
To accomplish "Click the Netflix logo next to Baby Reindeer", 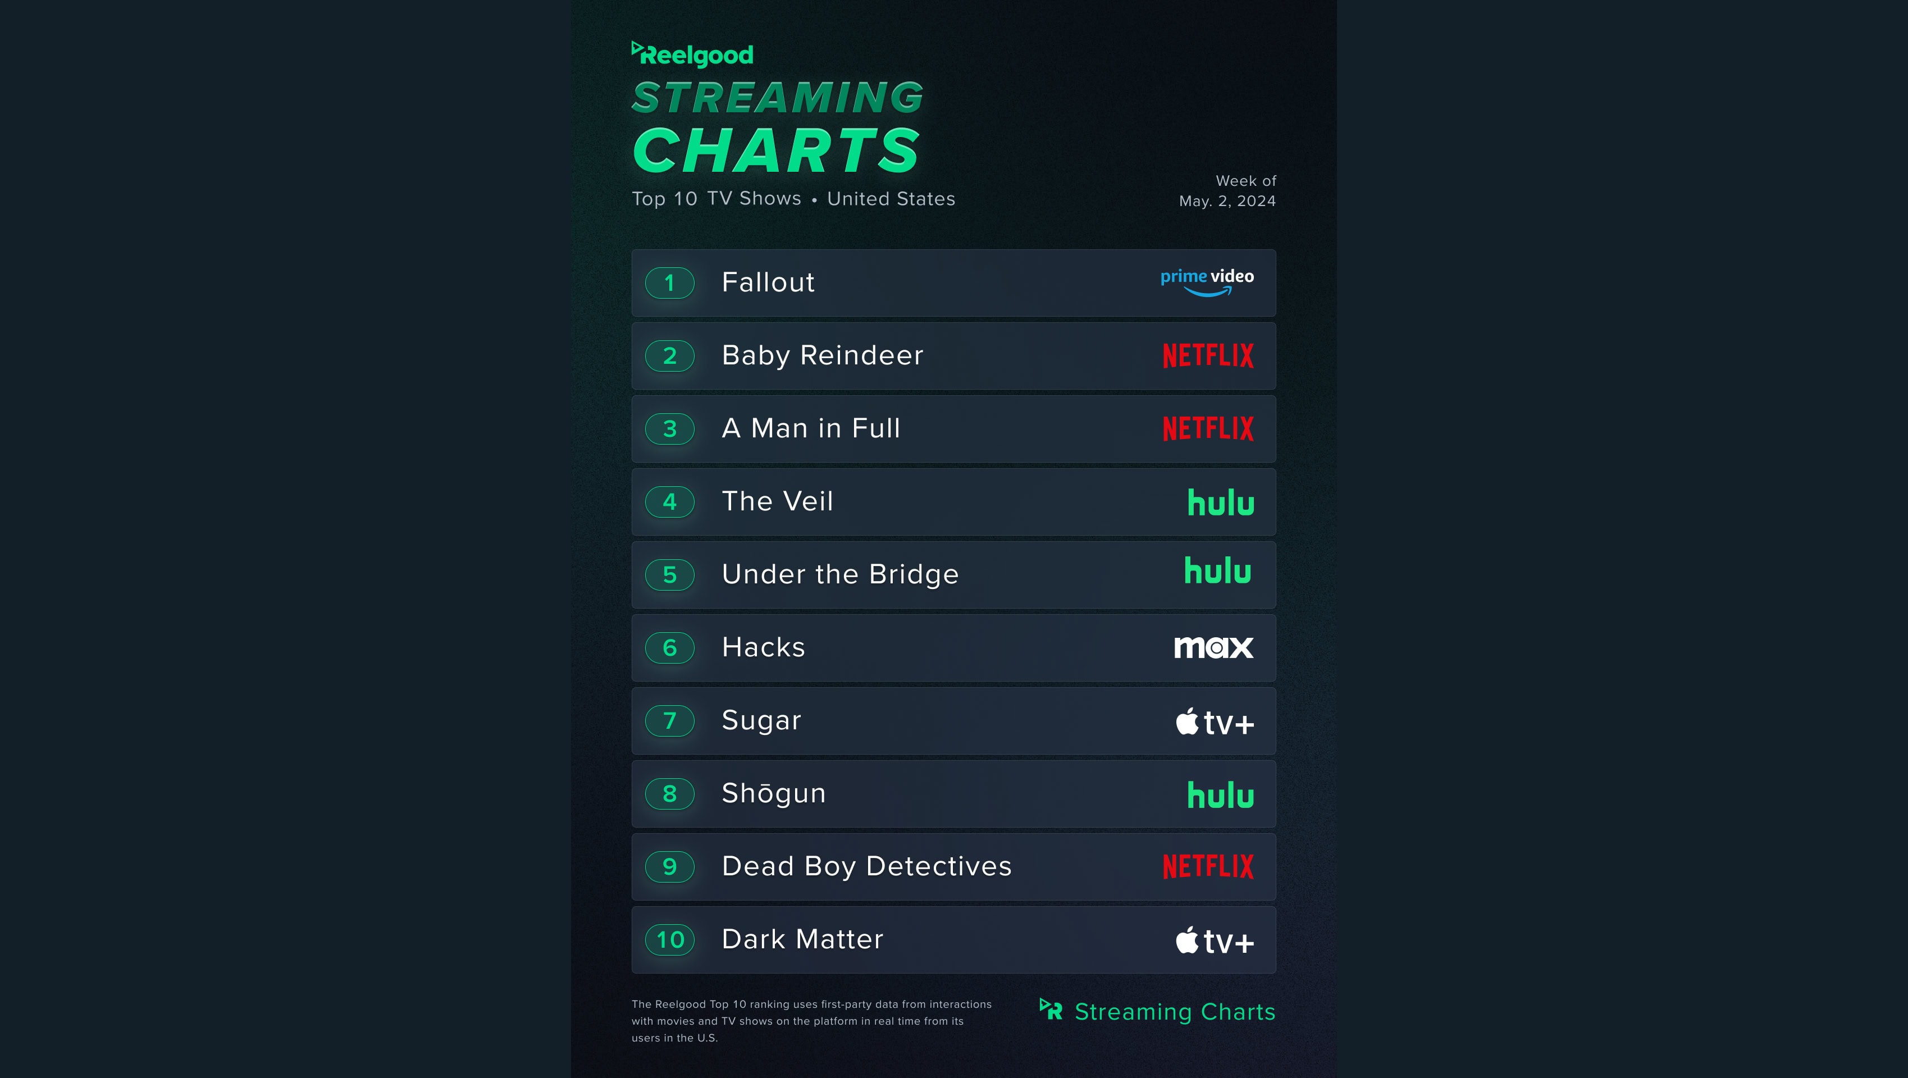I will point(1207,355).
